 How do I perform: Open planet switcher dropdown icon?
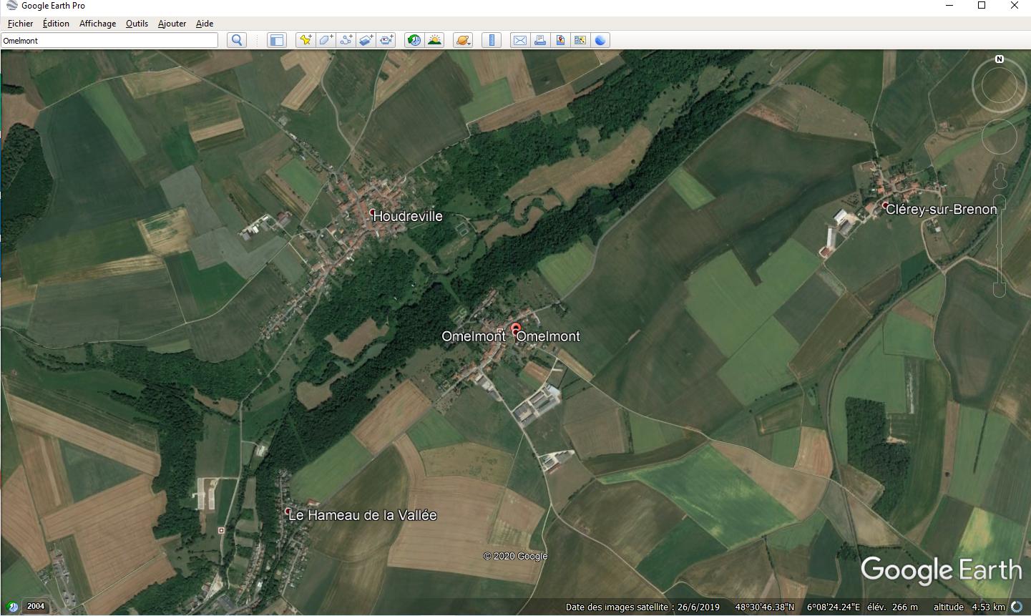[x=463, y=40]
